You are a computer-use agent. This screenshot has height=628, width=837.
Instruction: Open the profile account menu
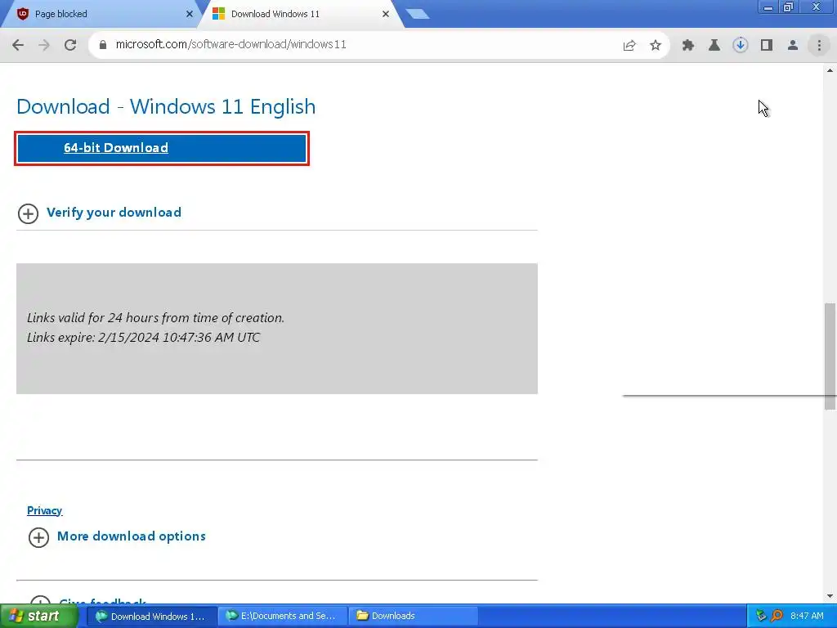pyautogui.click(x=793, y=46)
